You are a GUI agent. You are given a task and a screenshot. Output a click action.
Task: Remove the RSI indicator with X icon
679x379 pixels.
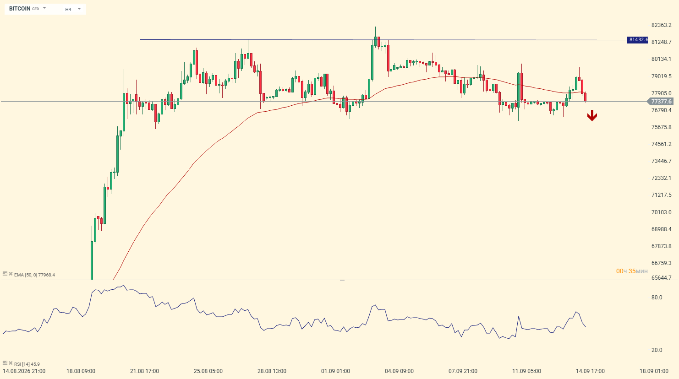[x=11, y=363]
